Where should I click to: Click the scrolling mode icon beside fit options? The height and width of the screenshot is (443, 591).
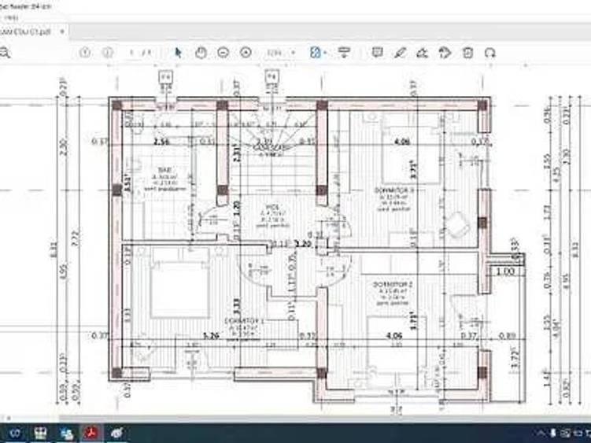pos(343,53)
